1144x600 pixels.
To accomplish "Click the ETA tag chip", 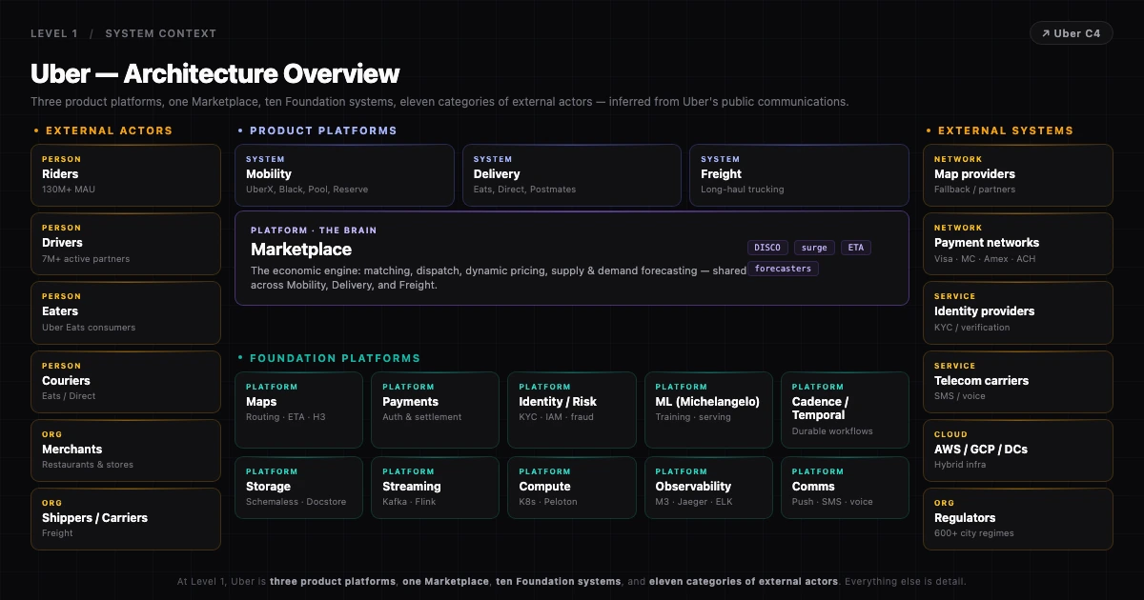I will [x=856, y=248].
